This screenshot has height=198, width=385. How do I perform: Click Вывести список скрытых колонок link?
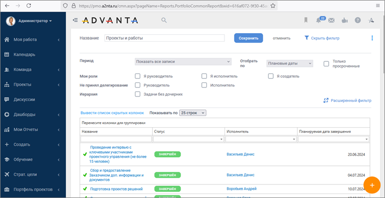(x=112, y=113)
